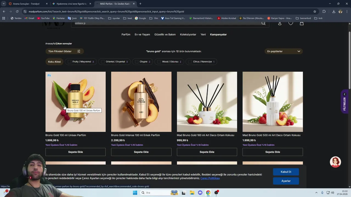Open the Gmail bookmark
Screen dimensions: 351x197
[x=29, y=18]
